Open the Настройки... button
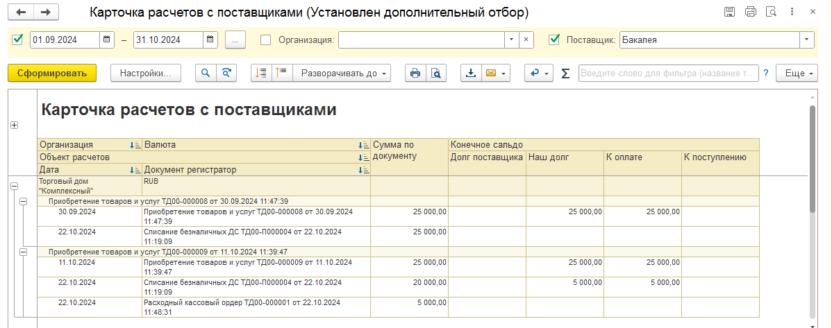Screen dimensions: 832x328 point(146,73)
